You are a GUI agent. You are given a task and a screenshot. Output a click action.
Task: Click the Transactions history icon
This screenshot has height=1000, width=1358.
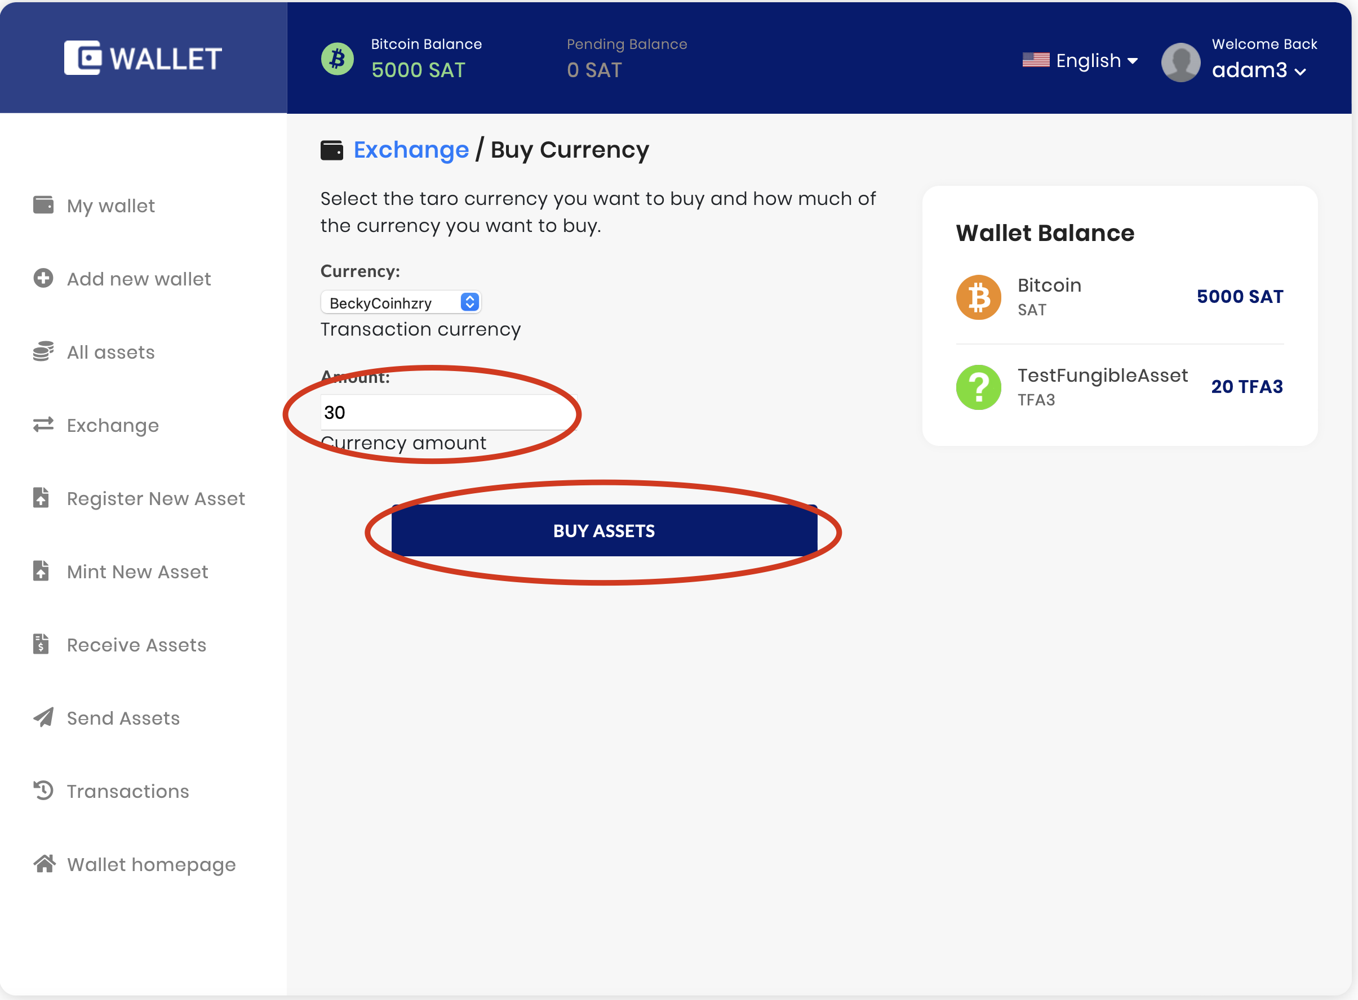tap(43, 791)
